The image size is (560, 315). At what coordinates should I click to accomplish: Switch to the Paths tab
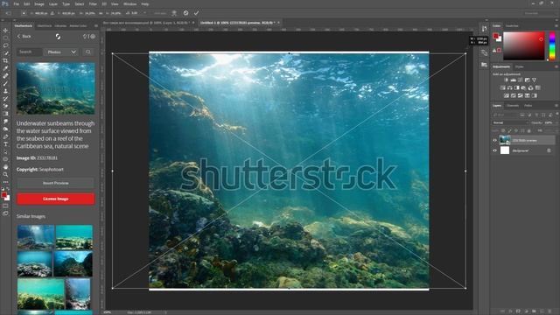[528, 106]
